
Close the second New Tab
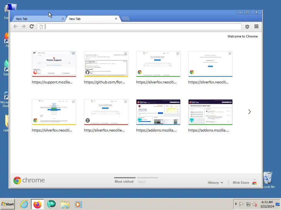point(116,19)
